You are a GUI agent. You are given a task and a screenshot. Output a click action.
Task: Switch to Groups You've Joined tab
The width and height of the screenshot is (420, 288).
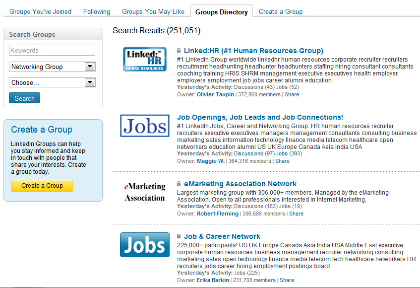41,11
